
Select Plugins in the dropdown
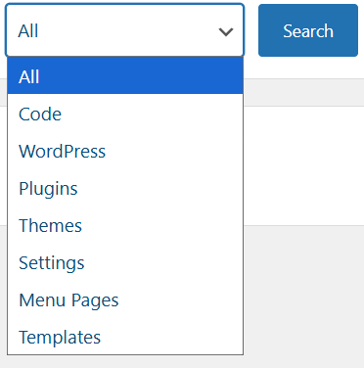[125, 189]
